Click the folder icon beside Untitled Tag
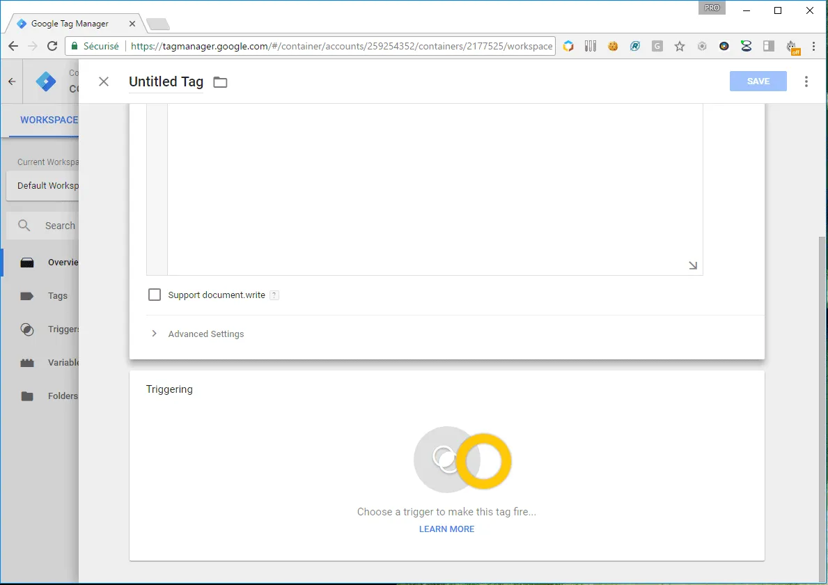 [220, 82]
